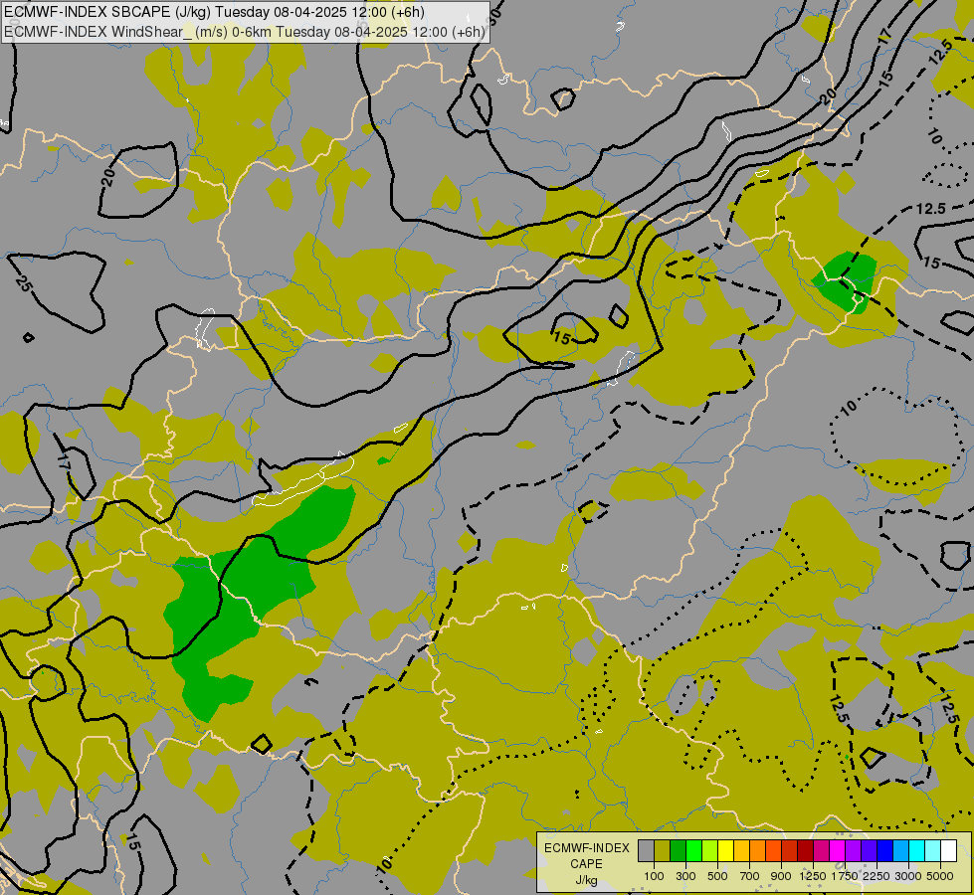
Task: Click the 3000 legend value label
Action: [x=908, y=876]
